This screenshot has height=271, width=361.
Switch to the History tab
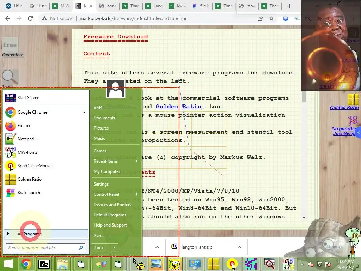point(38,6)
